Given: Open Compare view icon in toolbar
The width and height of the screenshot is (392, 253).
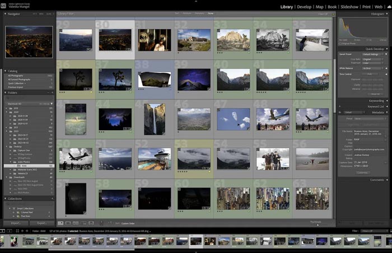Looking at the screenshot, I should (x=76, y=223).
